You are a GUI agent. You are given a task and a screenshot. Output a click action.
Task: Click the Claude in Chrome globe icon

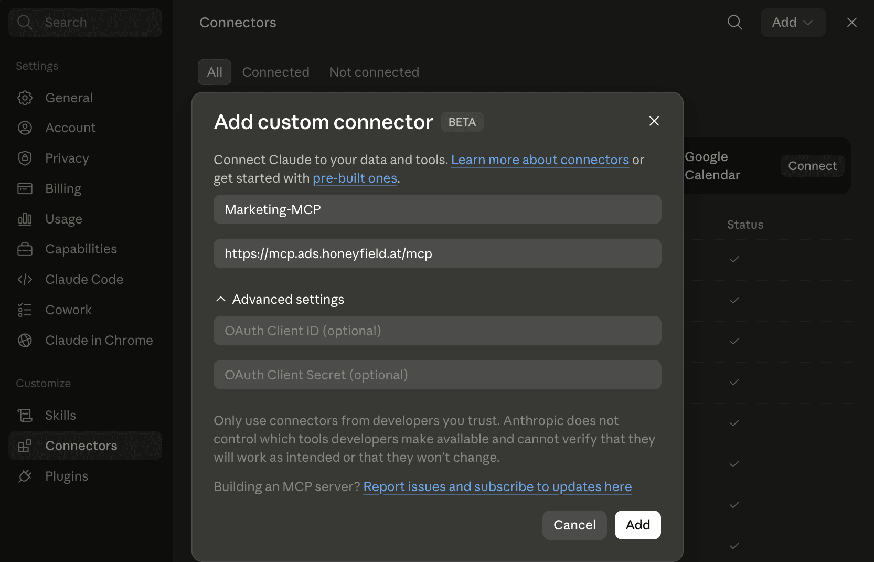pyautogui.click(x=25, y=341)
